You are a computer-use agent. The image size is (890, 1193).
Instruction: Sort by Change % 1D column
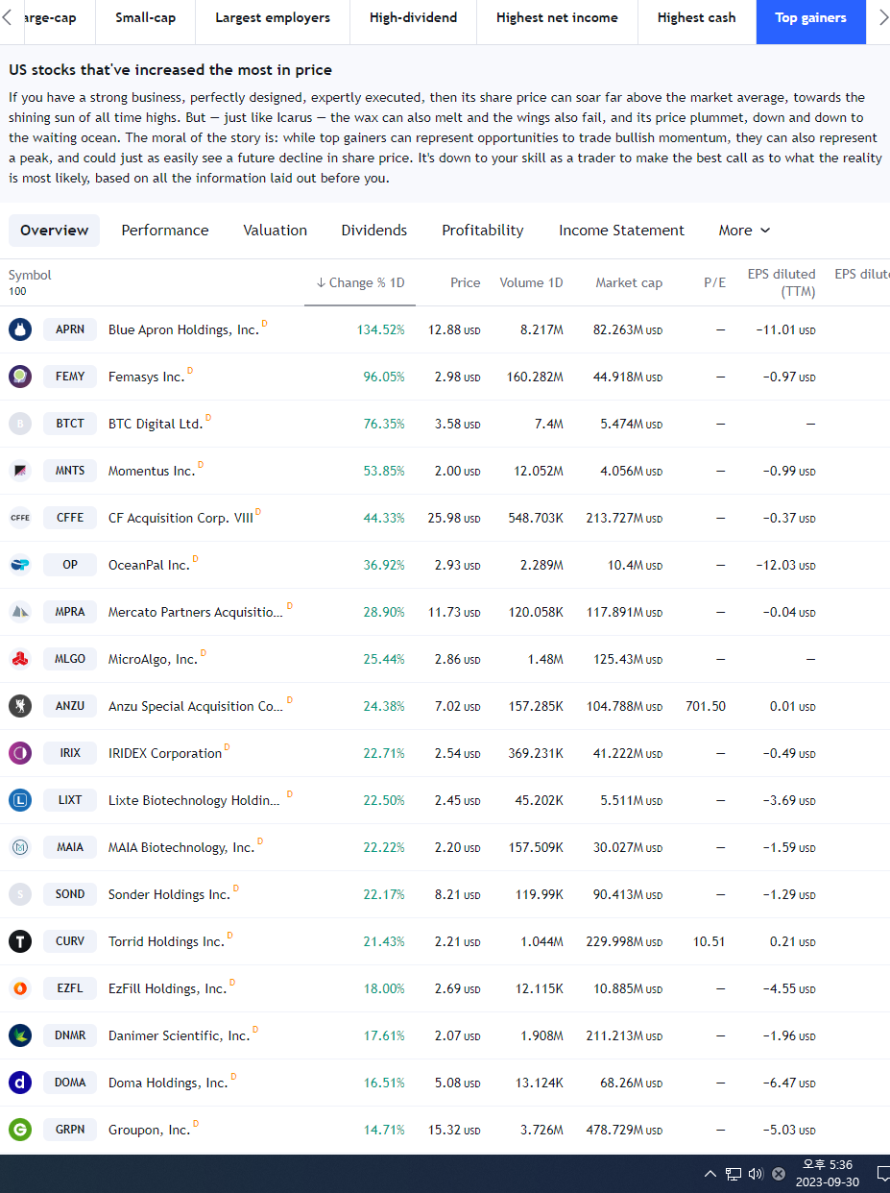pos(360,282)
